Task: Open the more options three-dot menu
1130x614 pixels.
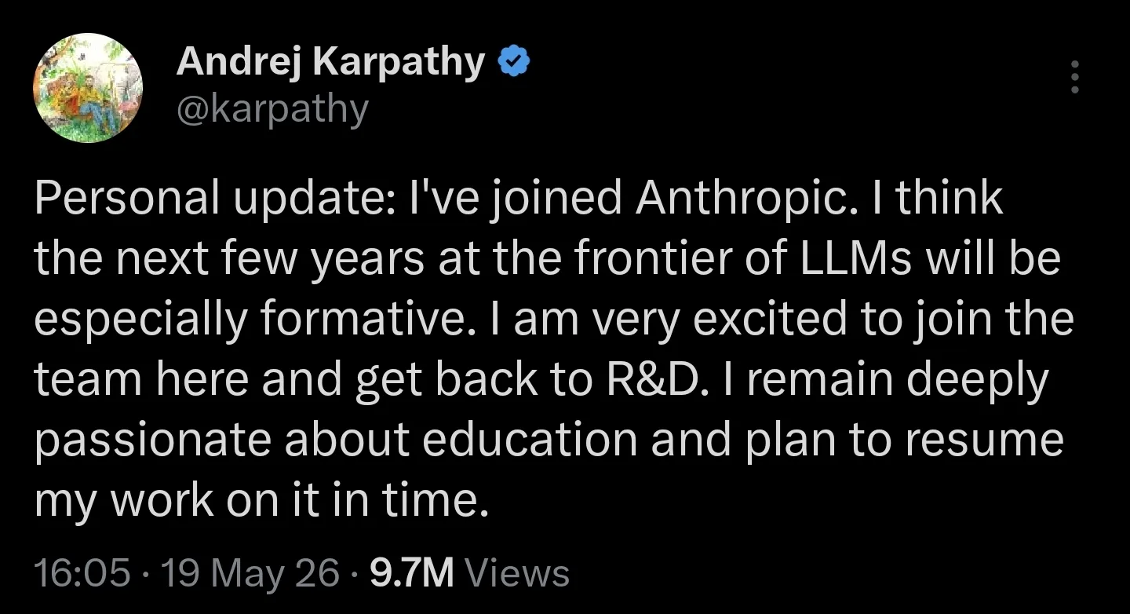Action: pyautogui.click(x=1075, y=77)
